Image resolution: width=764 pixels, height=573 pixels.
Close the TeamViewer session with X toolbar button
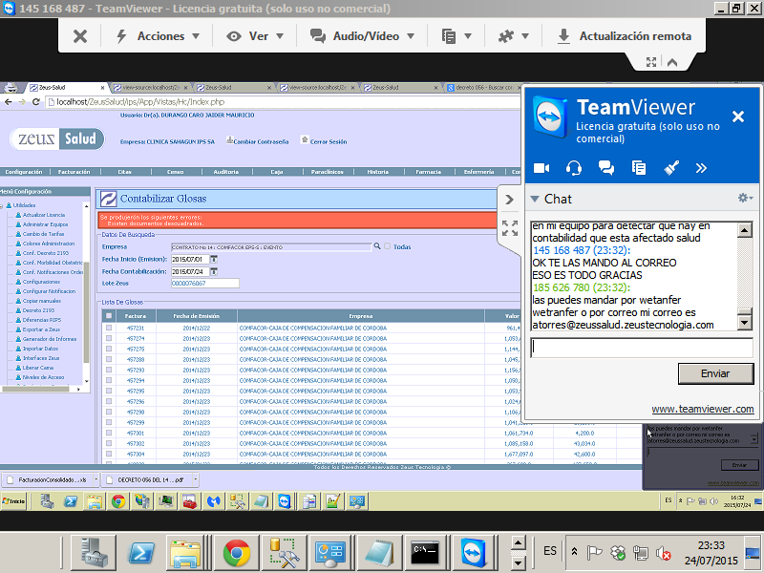(80, 36)
